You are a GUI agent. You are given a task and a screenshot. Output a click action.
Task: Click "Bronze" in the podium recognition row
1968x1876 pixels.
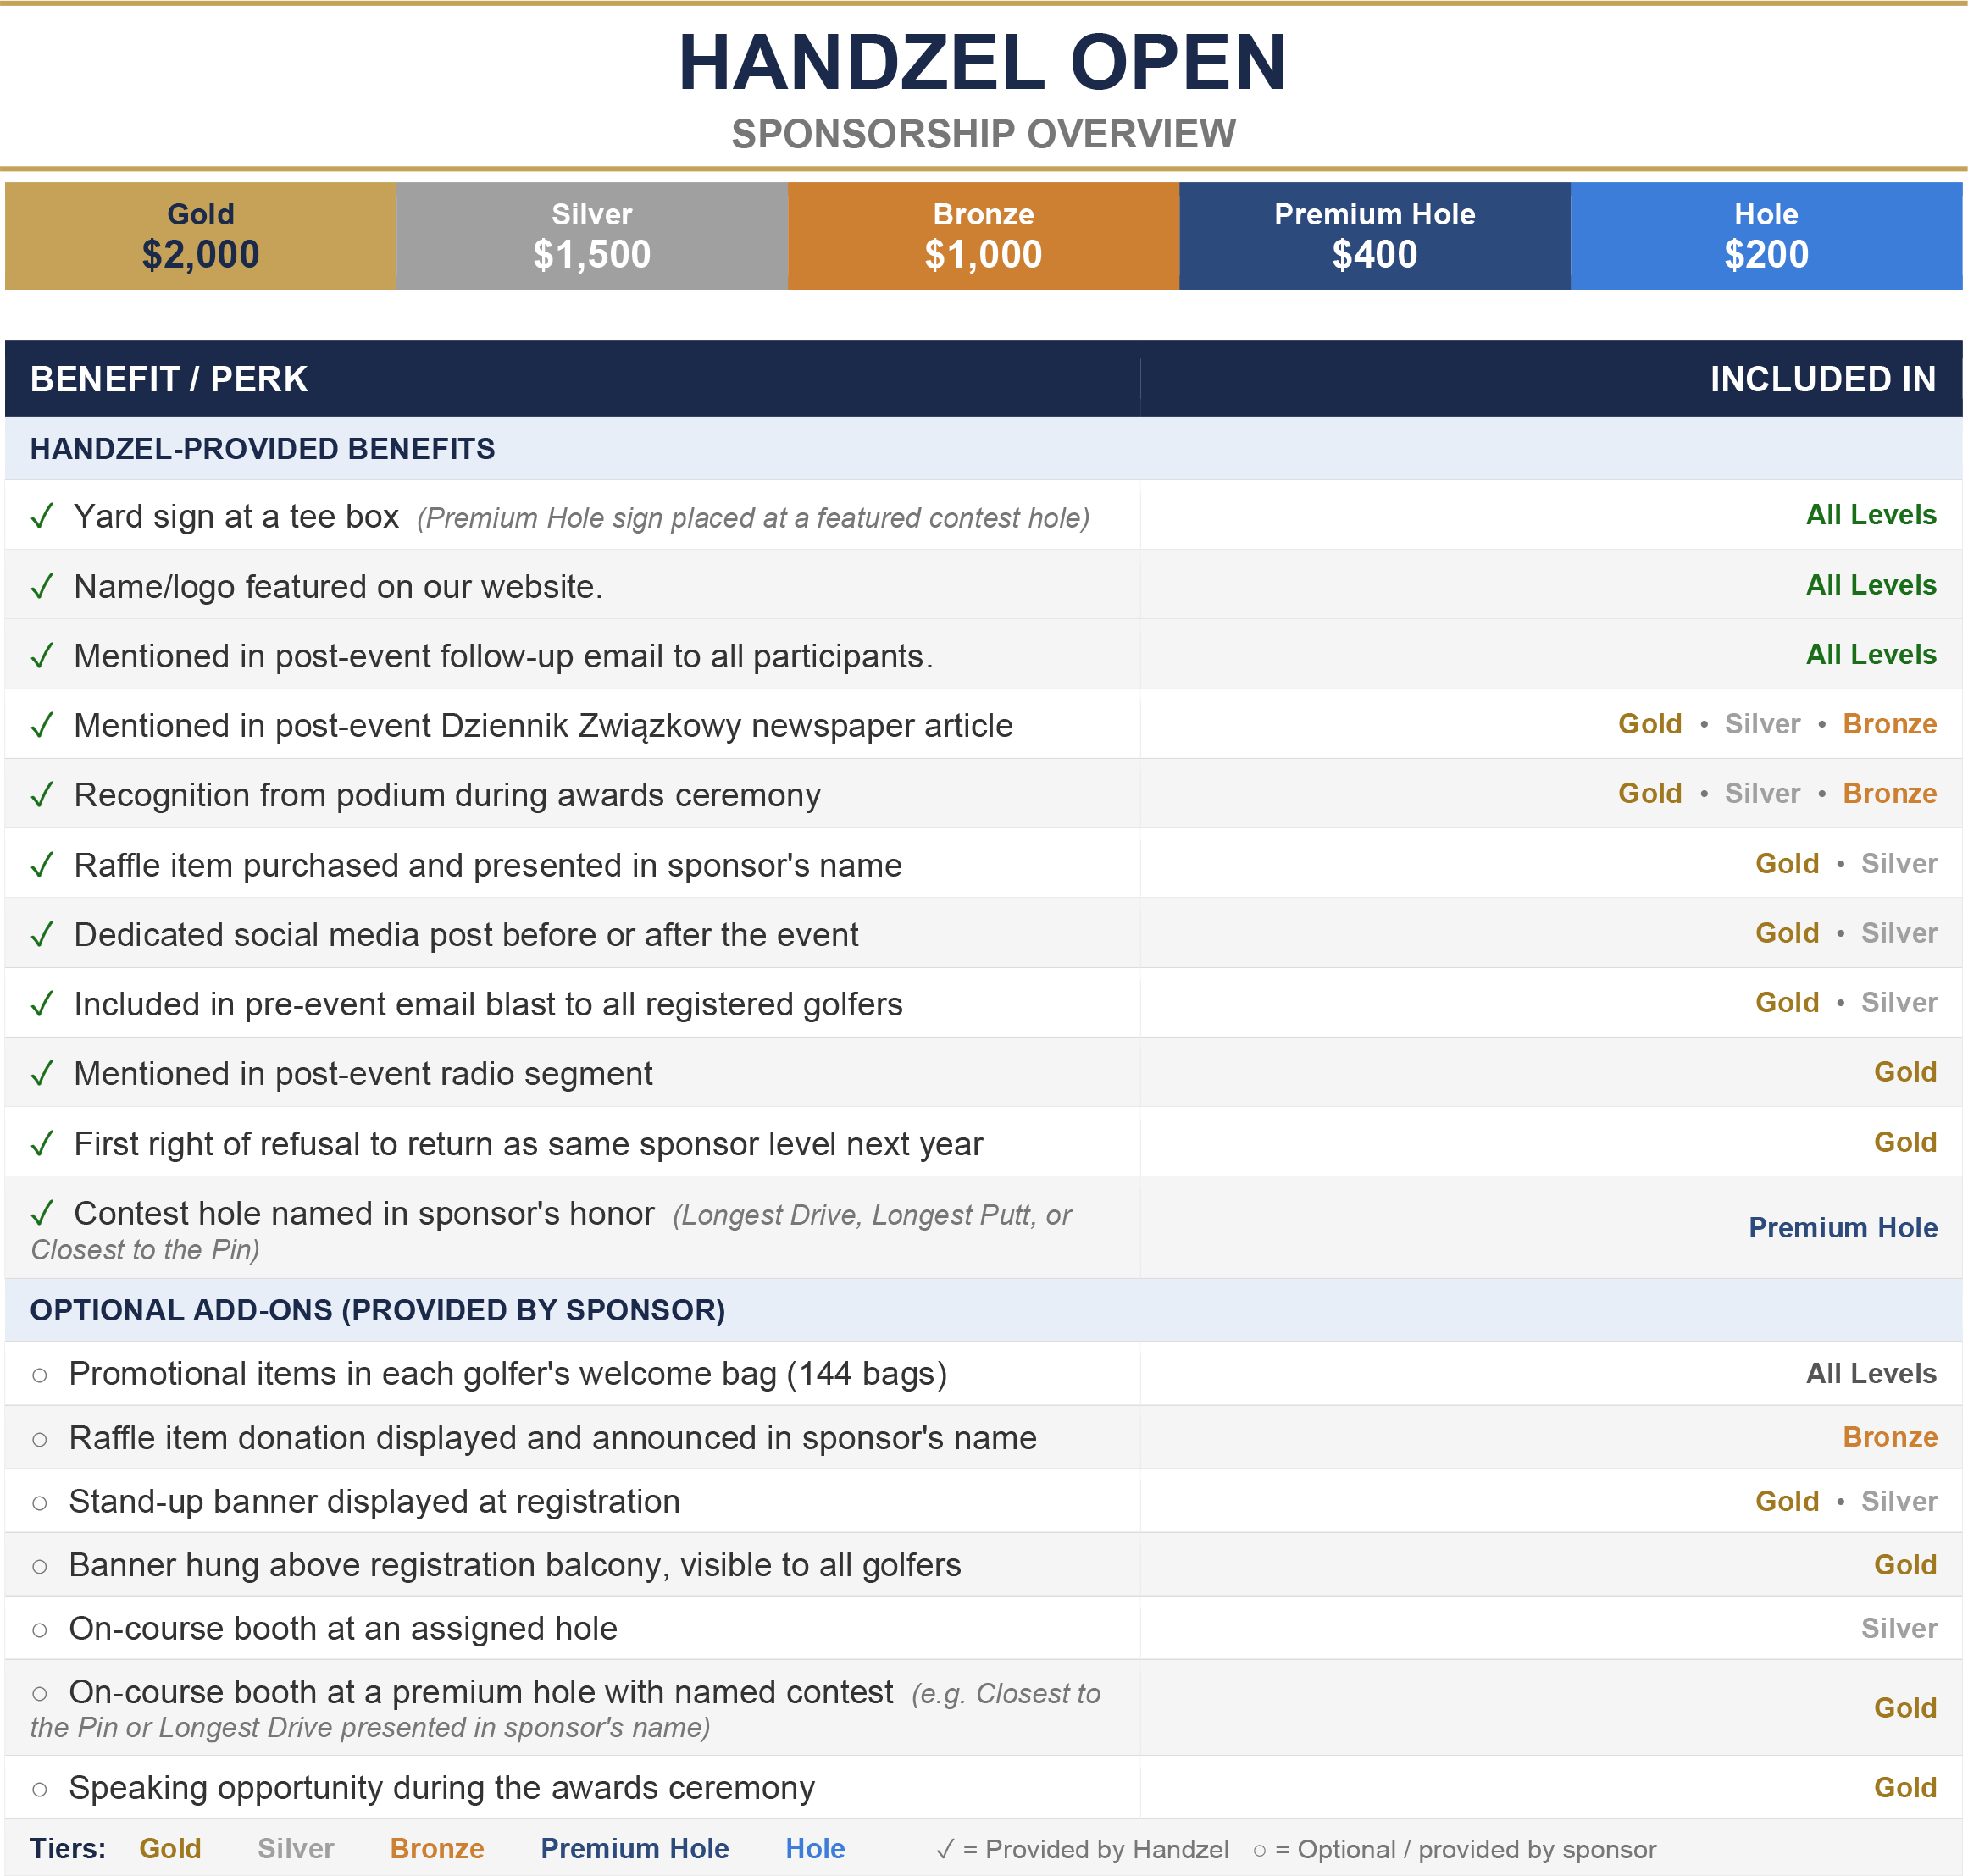[x=1890, y=793]
